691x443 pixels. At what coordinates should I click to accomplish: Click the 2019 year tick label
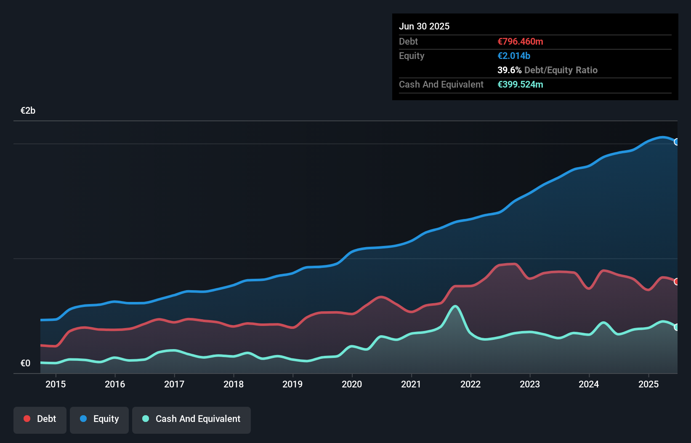tap(292, 384)
